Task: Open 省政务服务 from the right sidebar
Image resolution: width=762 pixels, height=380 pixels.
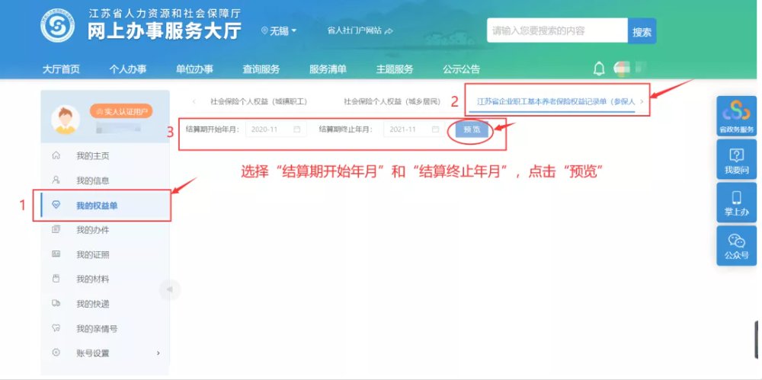Action: (x=736, y=117)
